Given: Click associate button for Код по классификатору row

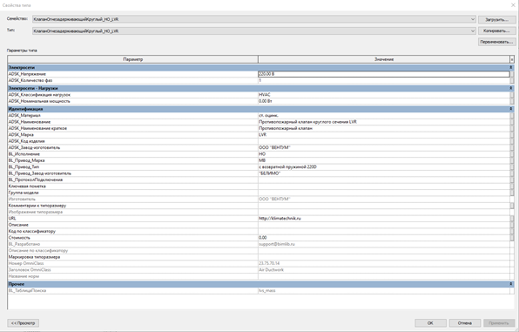Looking at the screenshot, I should point(512,231).
